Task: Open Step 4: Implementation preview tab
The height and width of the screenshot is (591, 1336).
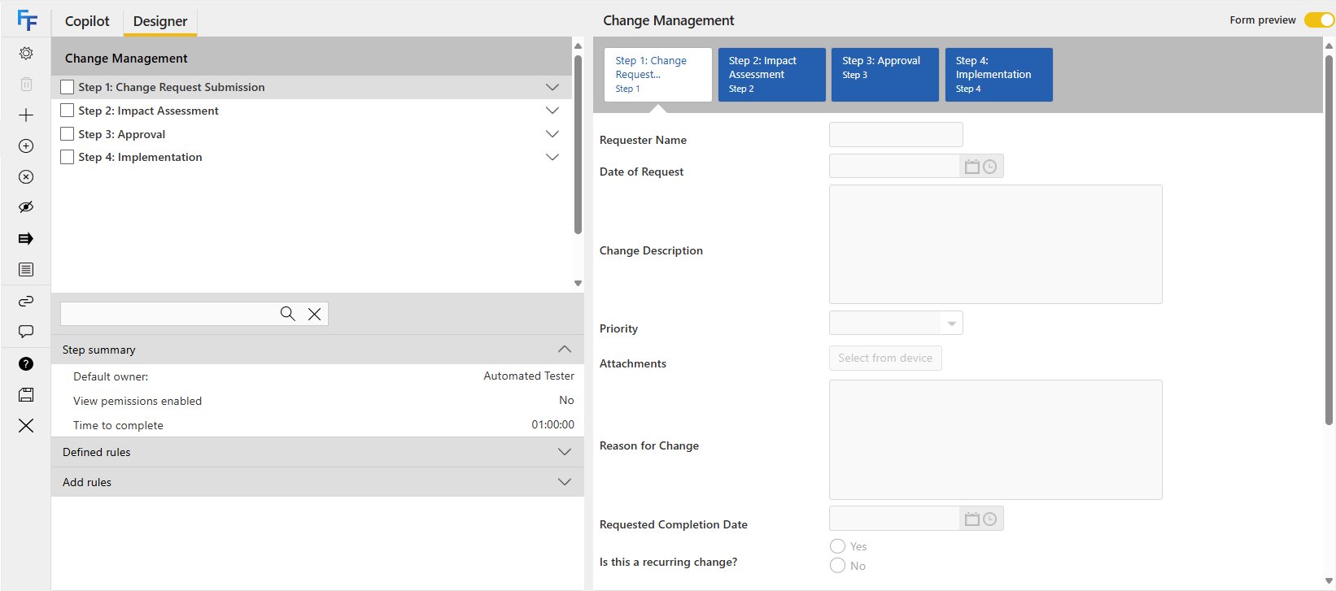Action: (998, 75)
